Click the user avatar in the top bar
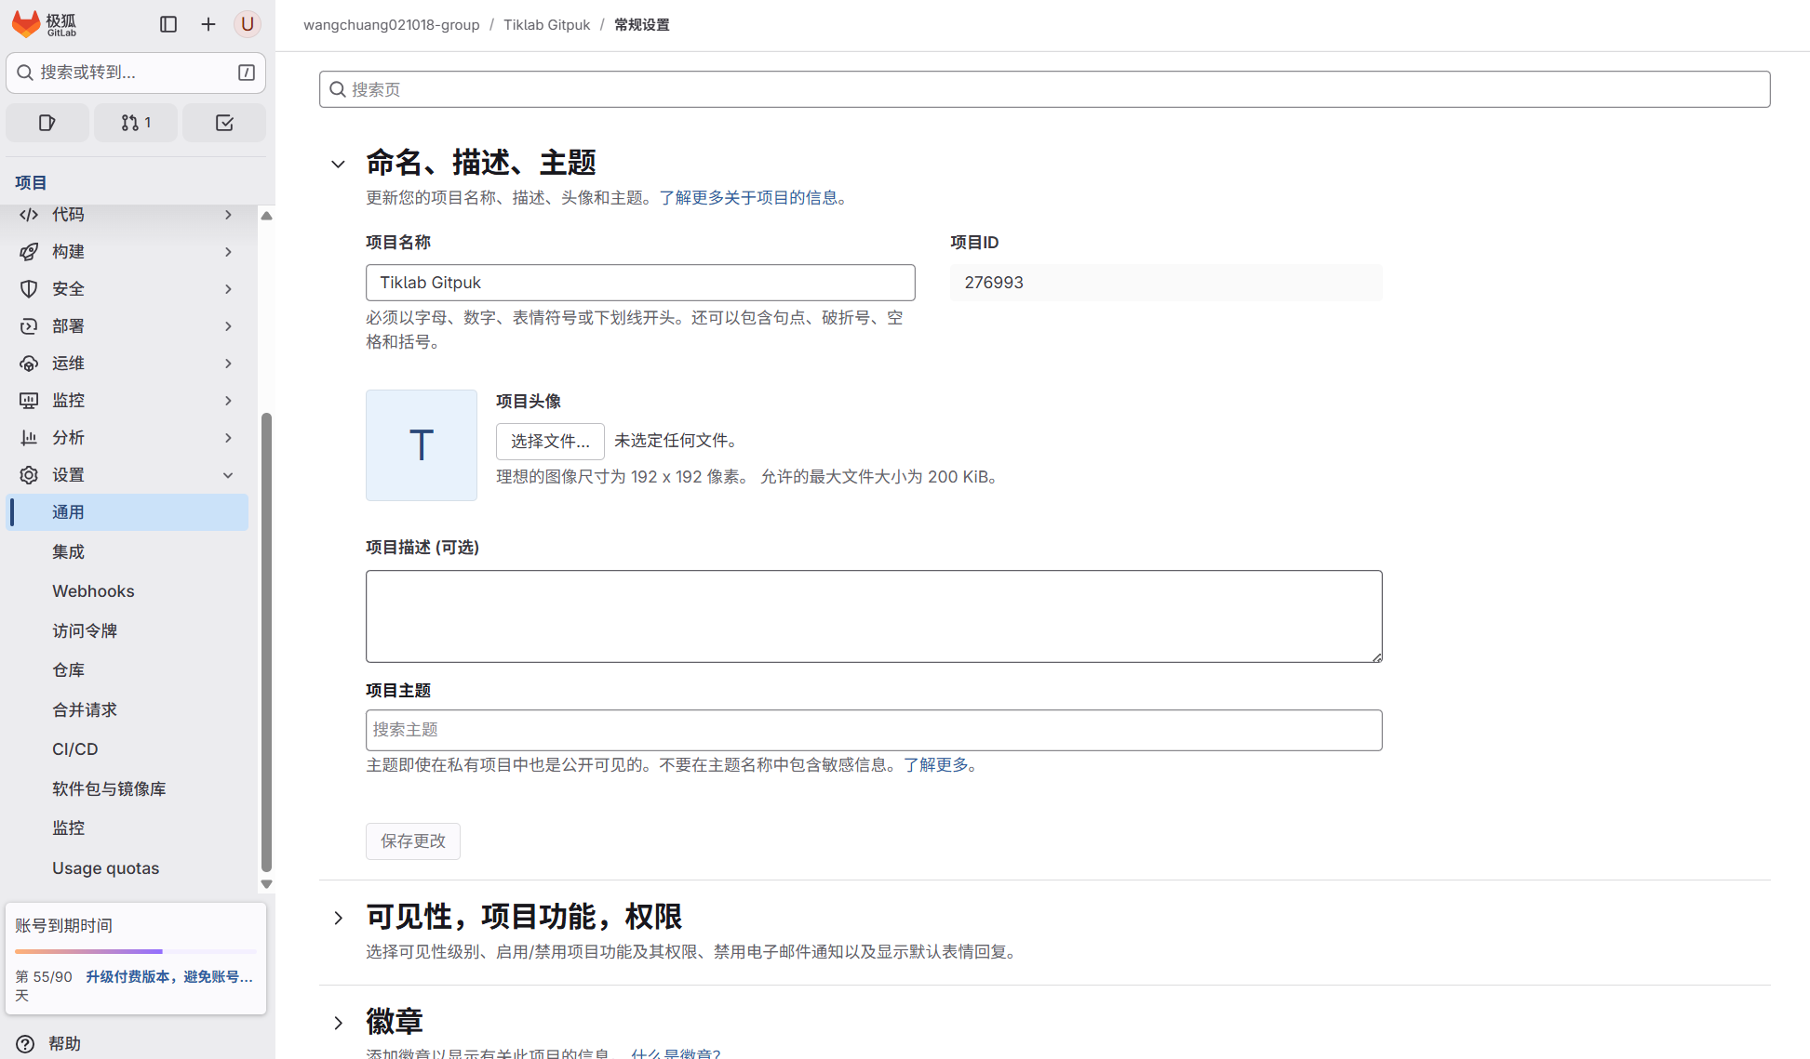This screenshot has height=1059, width=1810. 247,24
